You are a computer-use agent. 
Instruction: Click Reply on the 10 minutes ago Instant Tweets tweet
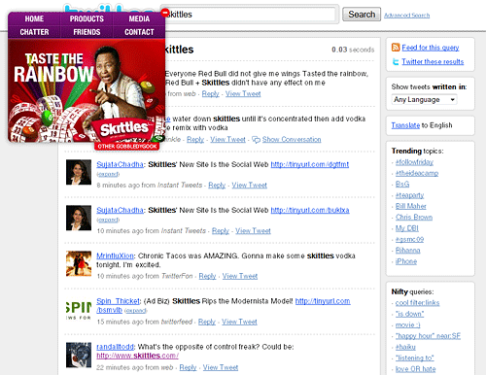221,231
